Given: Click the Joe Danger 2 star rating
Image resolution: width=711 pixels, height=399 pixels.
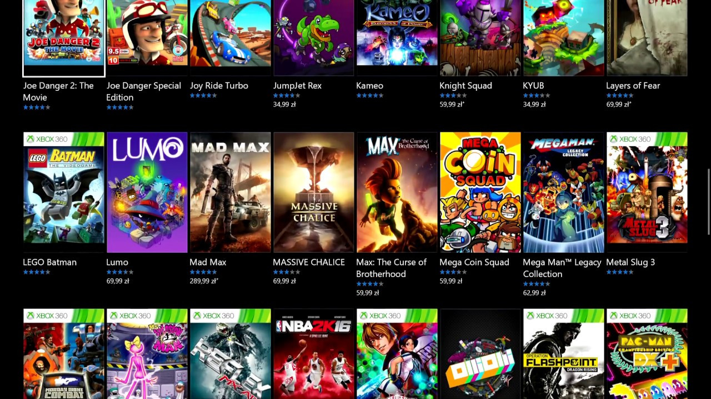Looking at the screenshot, I should tap(37, 108).
